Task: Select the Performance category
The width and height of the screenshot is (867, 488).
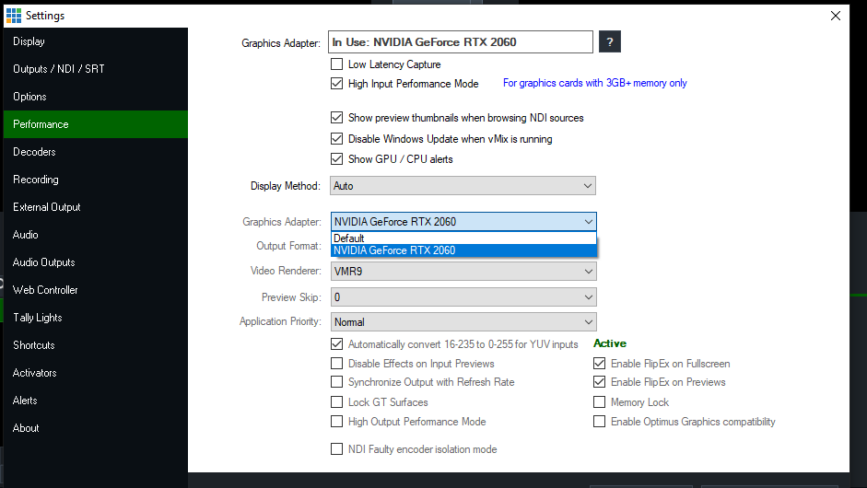Action: click(96, 124)
